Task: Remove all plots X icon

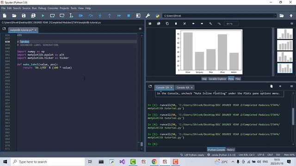Action: click(x=185, y=24)
